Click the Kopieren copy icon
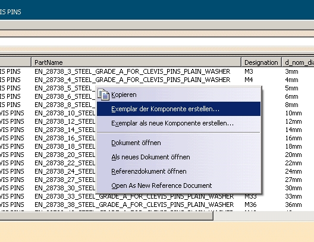 click(103, 95)
